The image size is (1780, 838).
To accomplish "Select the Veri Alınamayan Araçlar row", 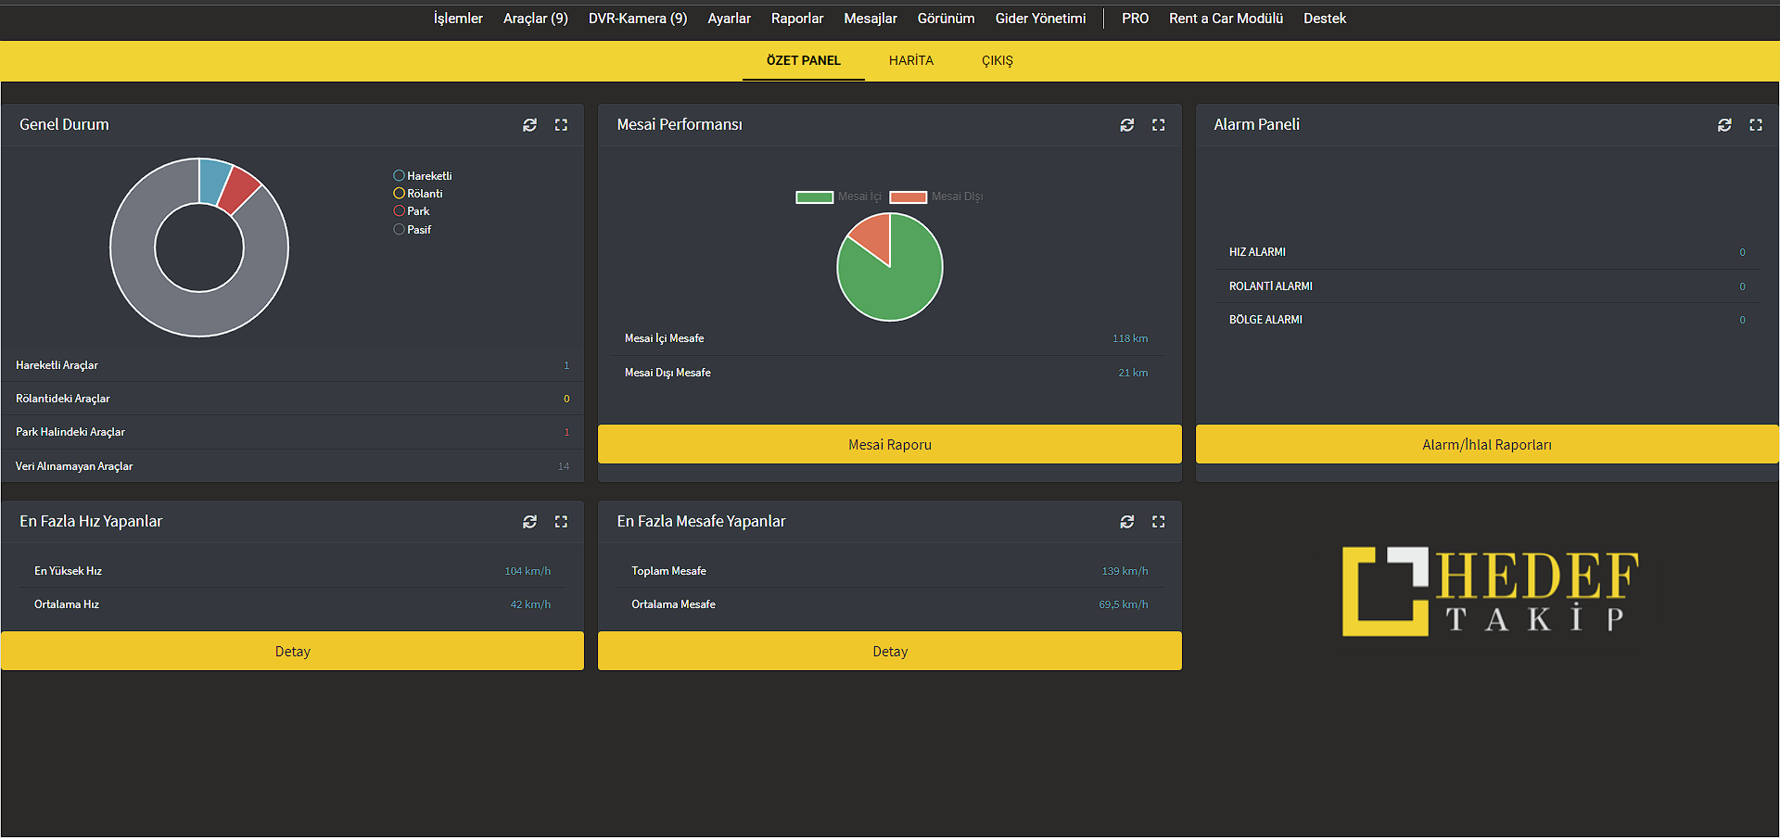I will pyautogui.click(x=293, y=466).
